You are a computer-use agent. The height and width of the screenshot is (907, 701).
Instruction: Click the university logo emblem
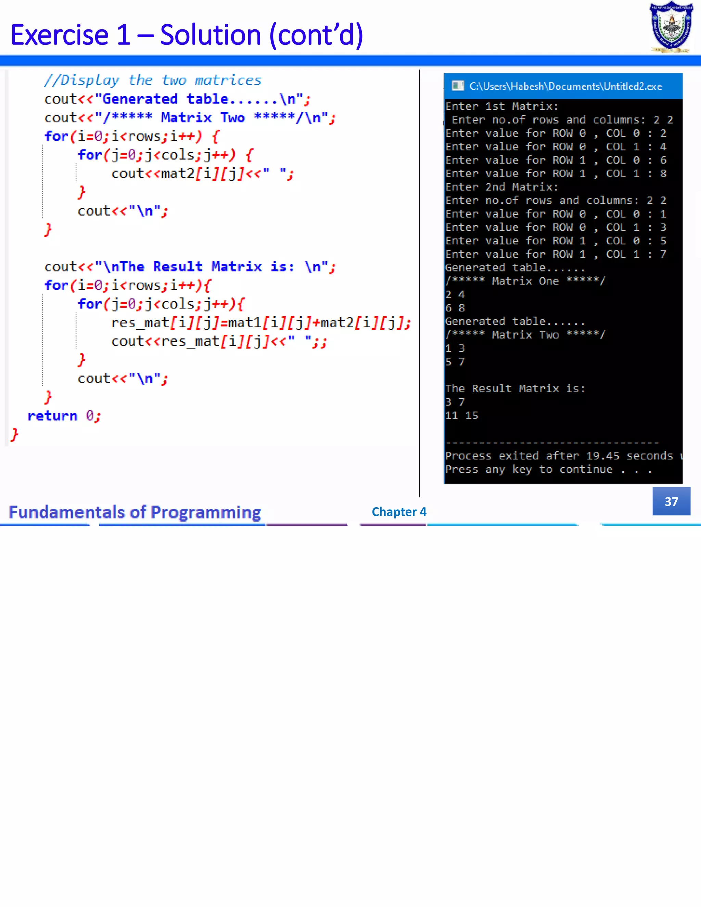point(672,27)
